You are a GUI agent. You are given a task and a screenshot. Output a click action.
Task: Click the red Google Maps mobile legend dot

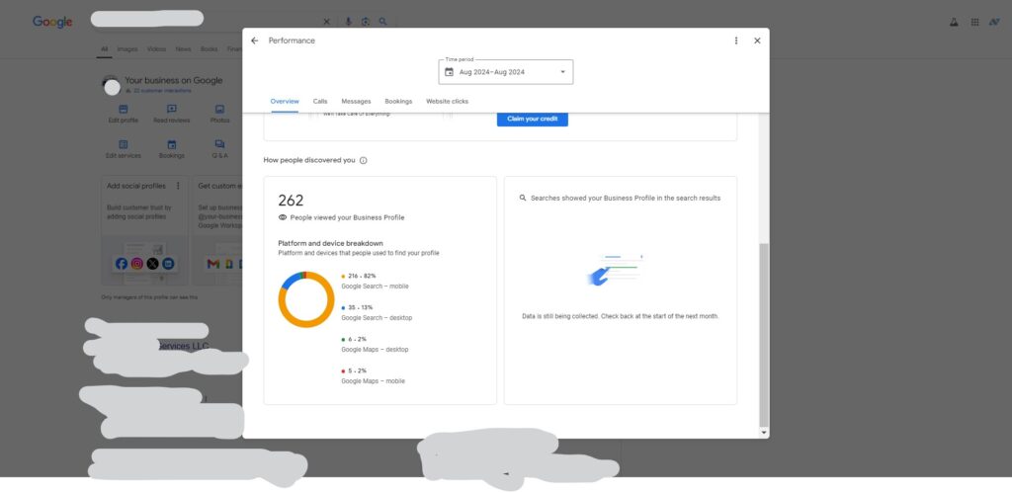[343, 371]
